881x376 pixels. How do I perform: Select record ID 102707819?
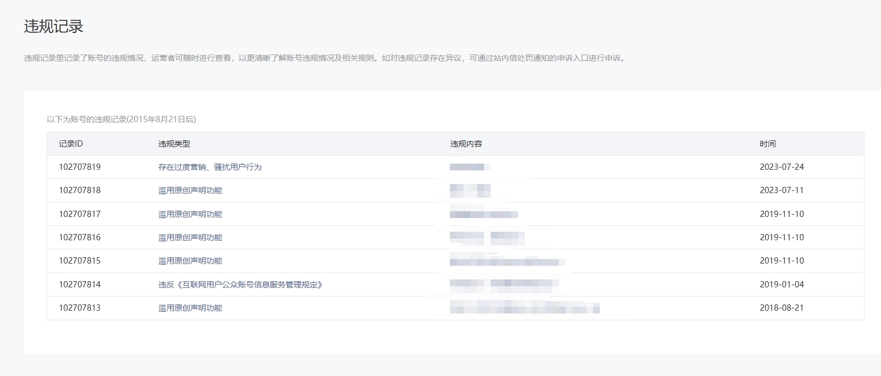tap(80, 167)
